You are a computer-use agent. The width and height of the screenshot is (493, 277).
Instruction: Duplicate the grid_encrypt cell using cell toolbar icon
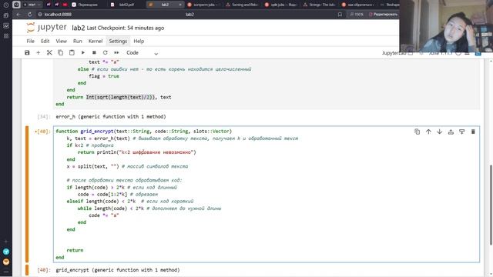(418, 132)
